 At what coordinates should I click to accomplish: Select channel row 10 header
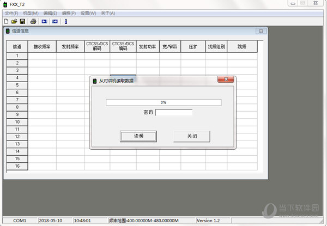click(17, 122)
